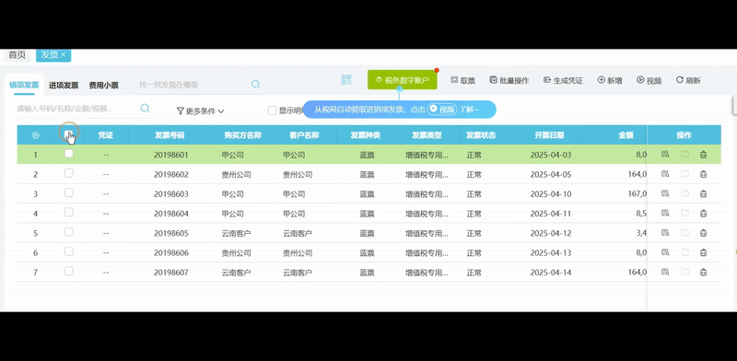The width and height of the screenshot is (737, 361).
Task: Click the folder icon in row 20198601
Action: pyautogui.click(x=684, y=154)
